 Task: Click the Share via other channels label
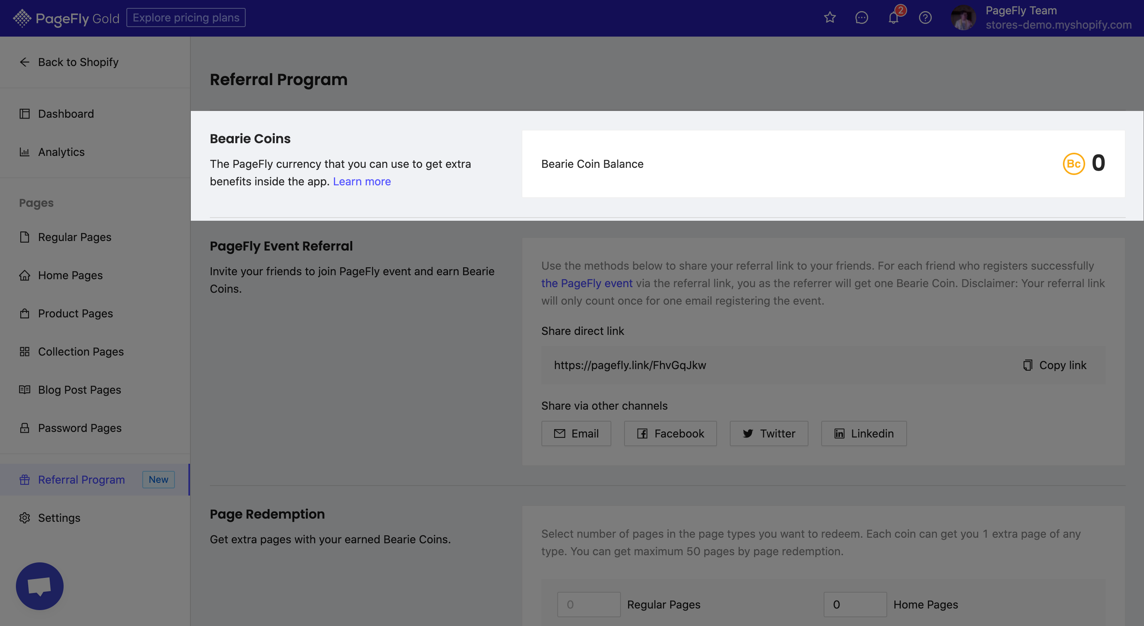pyautogui.click(x=604, y=406)
